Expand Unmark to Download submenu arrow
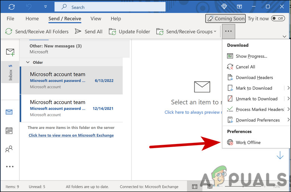The width and height of the screenshot is (291, 192). point(288,98)
